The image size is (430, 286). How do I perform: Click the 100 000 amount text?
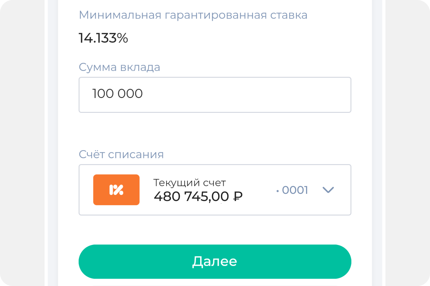pyautogui.click(x=117, y=94)
